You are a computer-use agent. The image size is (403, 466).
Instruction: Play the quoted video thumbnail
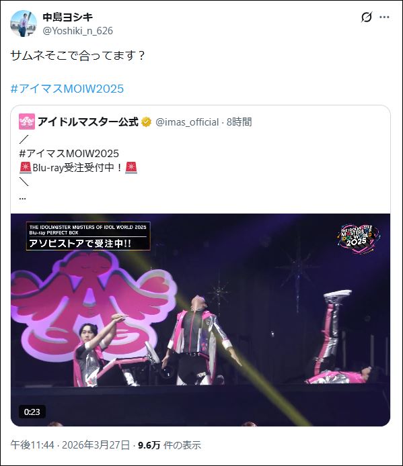(200, 320)
